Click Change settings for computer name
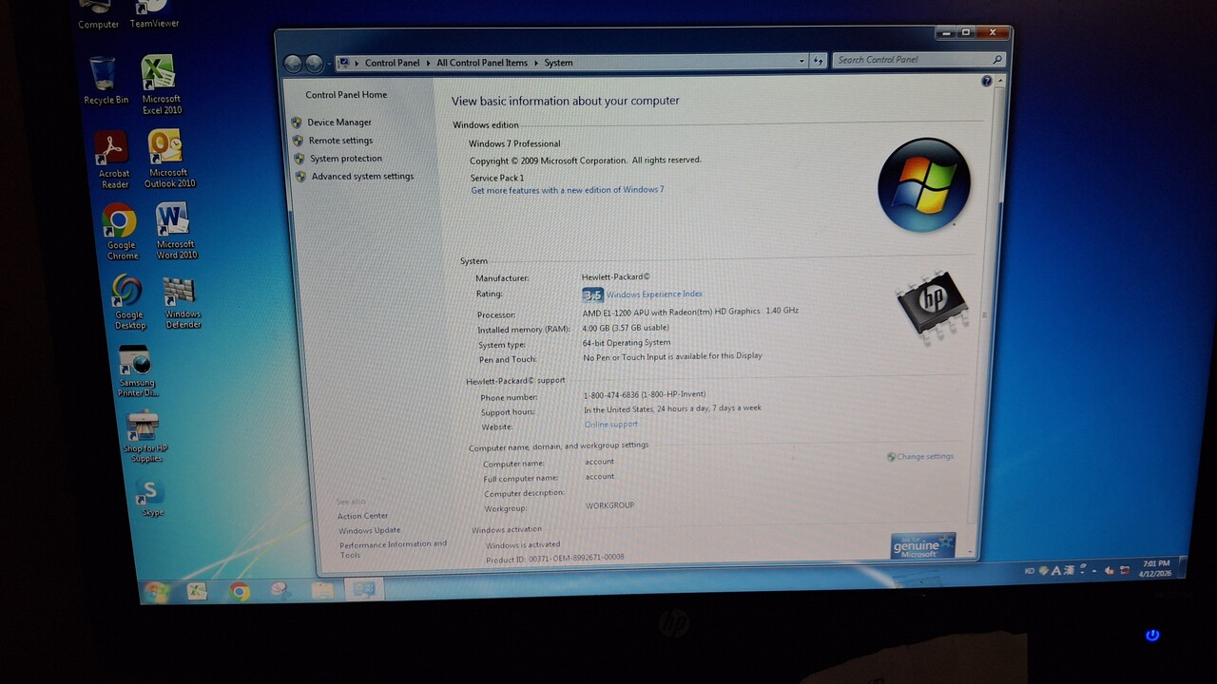1217x684 pixels. coord(923,457)
